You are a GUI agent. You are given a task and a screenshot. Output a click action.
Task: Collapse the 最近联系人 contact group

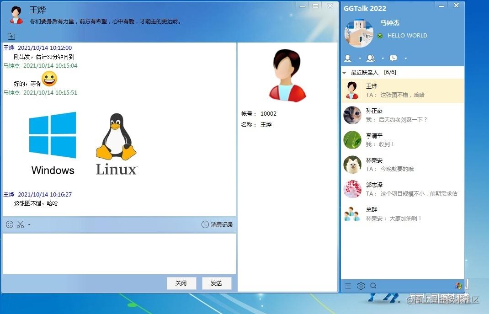click(344, 72)
